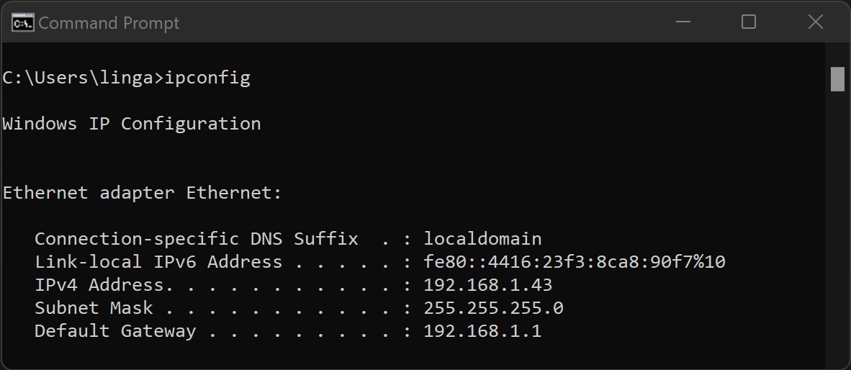Click the localdomain DNS suffix value
Viewport: 851px width, 370px height.
click(482, 239)
